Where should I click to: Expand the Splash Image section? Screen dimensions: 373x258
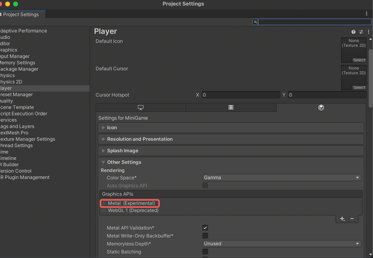(122, 151)
